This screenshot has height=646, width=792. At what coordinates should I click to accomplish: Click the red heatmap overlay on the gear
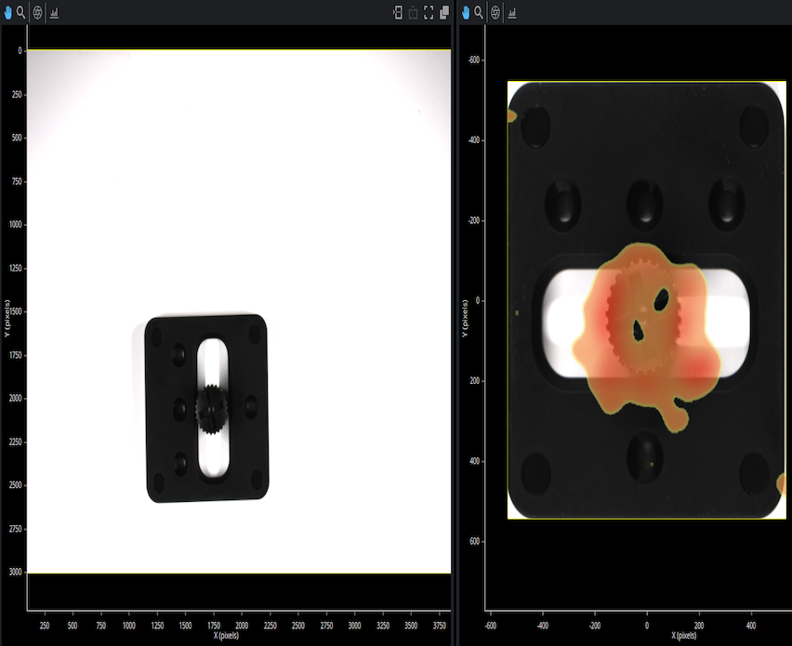(x=647, y=336)
